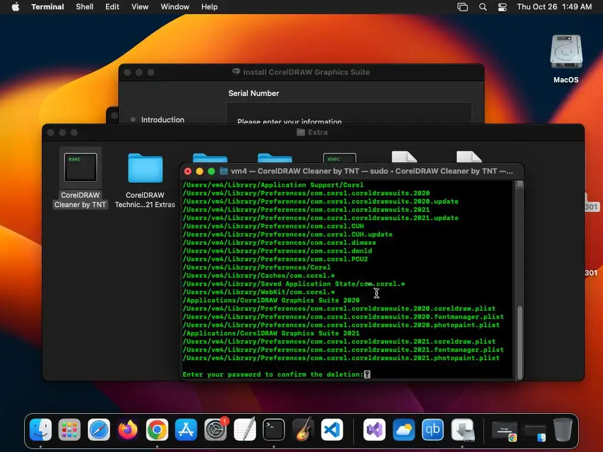Close the Terminal window with red button
Viewport: 603px width, 452px height.
[188, 171]
